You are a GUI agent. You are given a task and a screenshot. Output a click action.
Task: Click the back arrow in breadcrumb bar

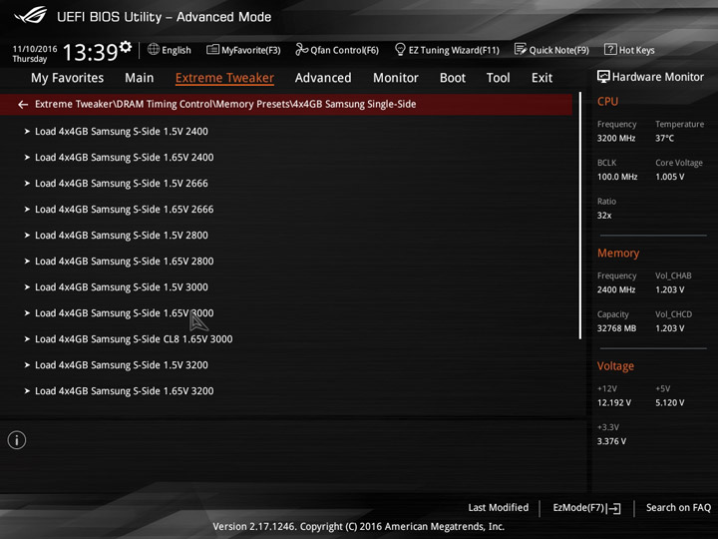(23, 105)
